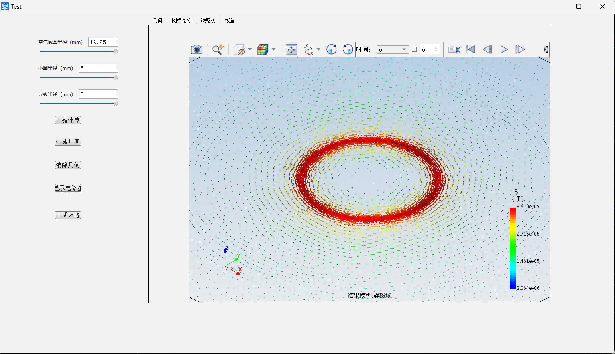Step back one animation frame
Viewport: 615px width, 354px height.
coord(487,49)
